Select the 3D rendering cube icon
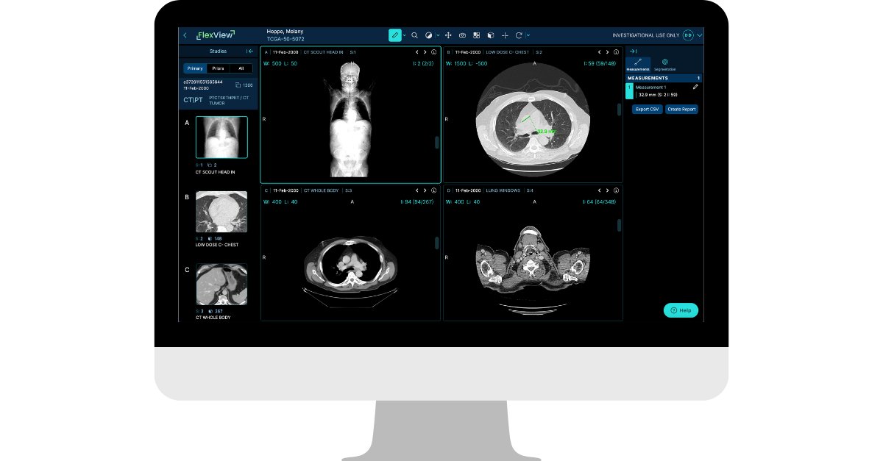This screenshot has width=883, height=461. coord(489,35)
